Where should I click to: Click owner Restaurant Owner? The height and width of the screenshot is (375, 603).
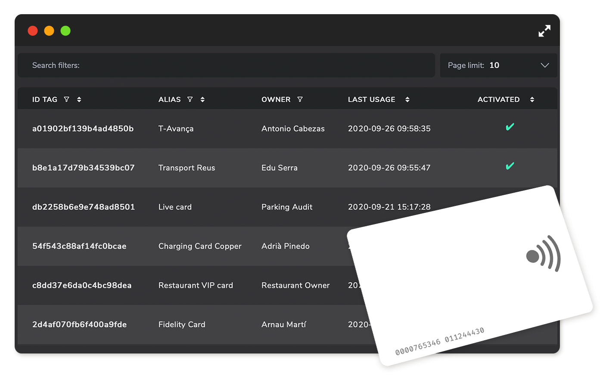pos(295,285)
